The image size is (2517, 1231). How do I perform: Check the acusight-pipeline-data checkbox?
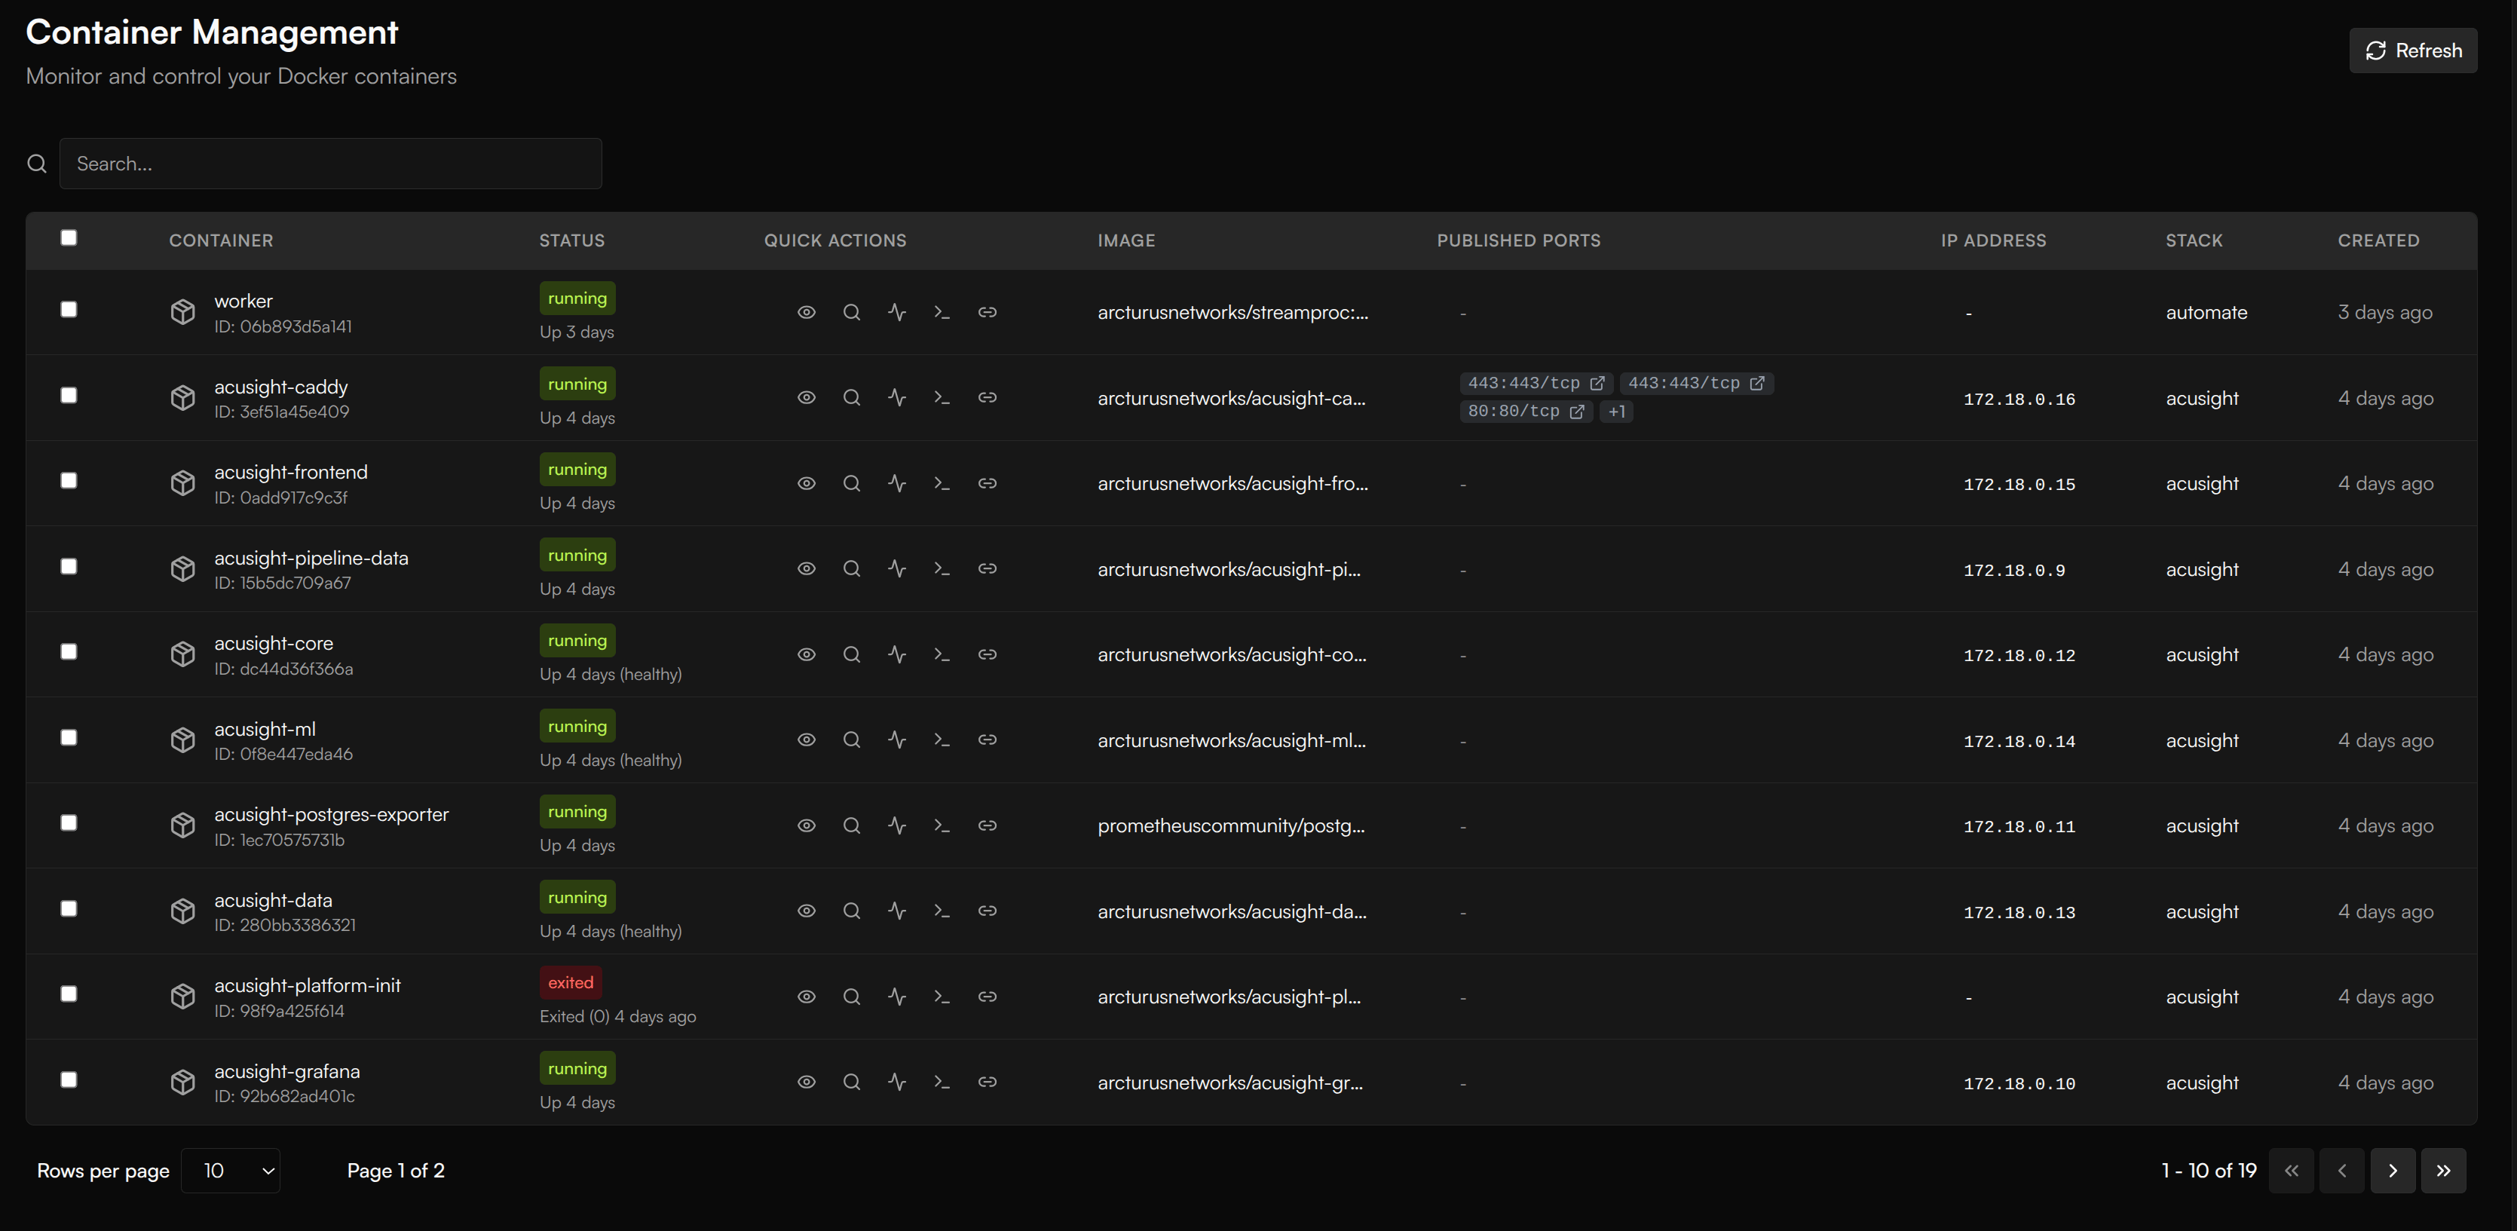(69, 567)
